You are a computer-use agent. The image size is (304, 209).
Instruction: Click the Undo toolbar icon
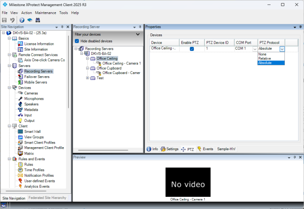[x=12, y=20]
